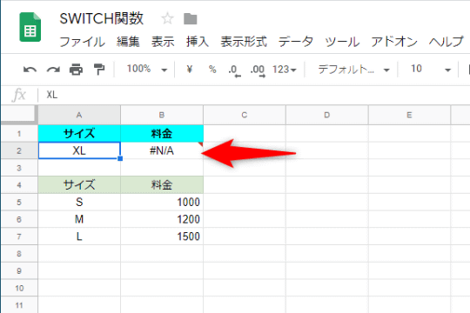Image resolution: width=470 pixels, height=313 pixels.
Task: Open the font size 10 dropdown
Action: point(431,70)
